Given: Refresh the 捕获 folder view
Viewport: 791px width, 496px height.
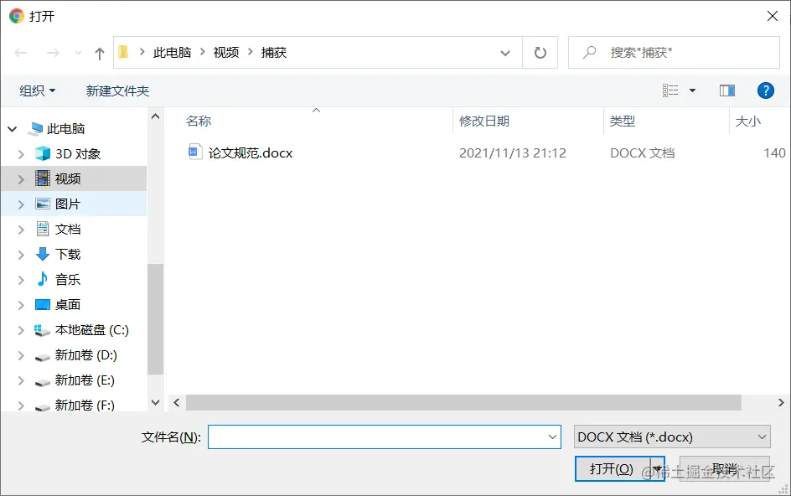Looking at the screenshot, I should tap(540, 53).
